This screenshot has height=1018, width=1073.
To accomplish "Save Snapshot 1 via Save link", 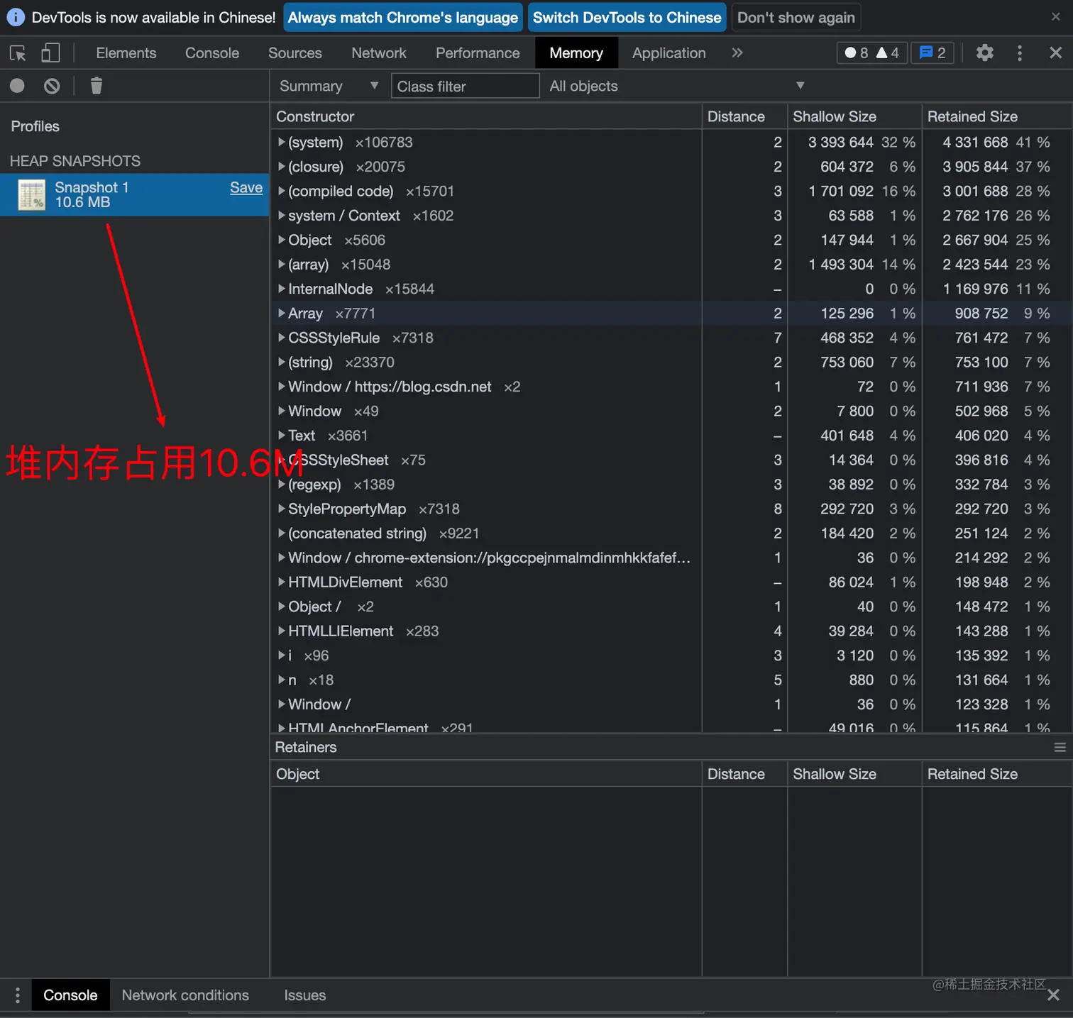I will coord(246,187).
